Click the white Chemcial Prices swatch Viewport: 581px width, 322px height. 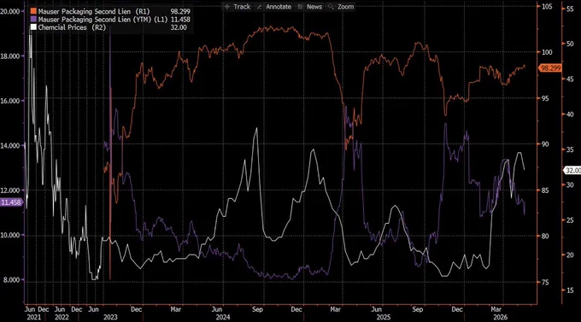(33, 27)
